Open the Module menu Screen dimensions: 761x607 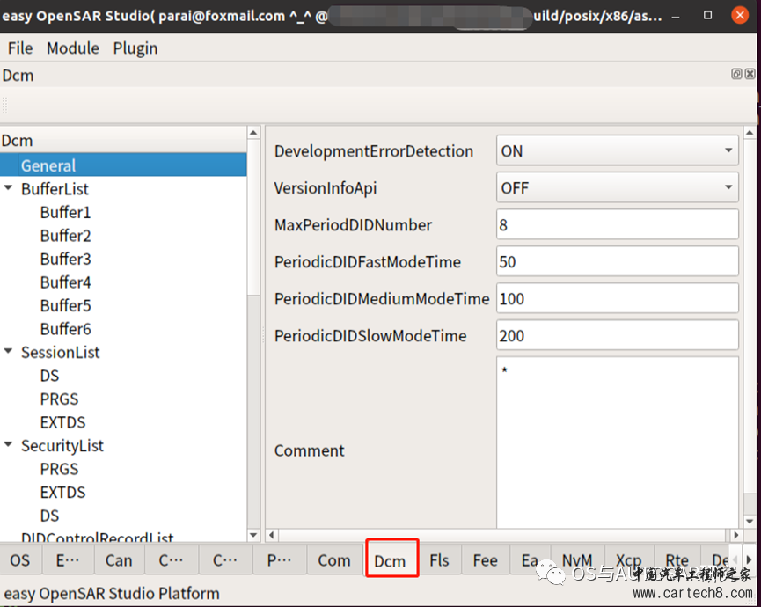(x=73, y=48)
